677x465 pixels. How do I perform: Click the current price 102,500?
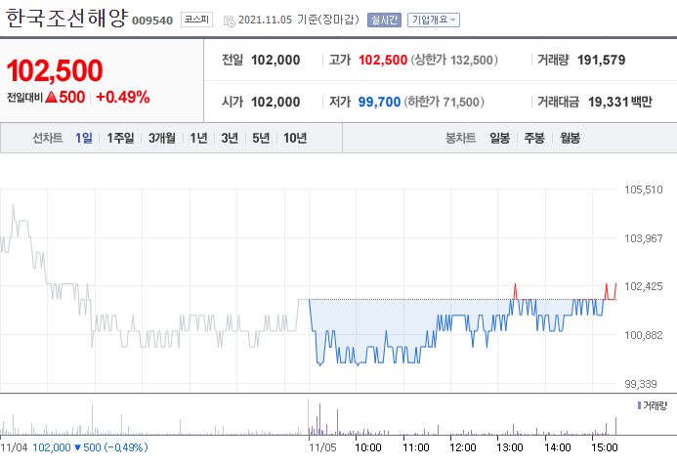(55, 70)
